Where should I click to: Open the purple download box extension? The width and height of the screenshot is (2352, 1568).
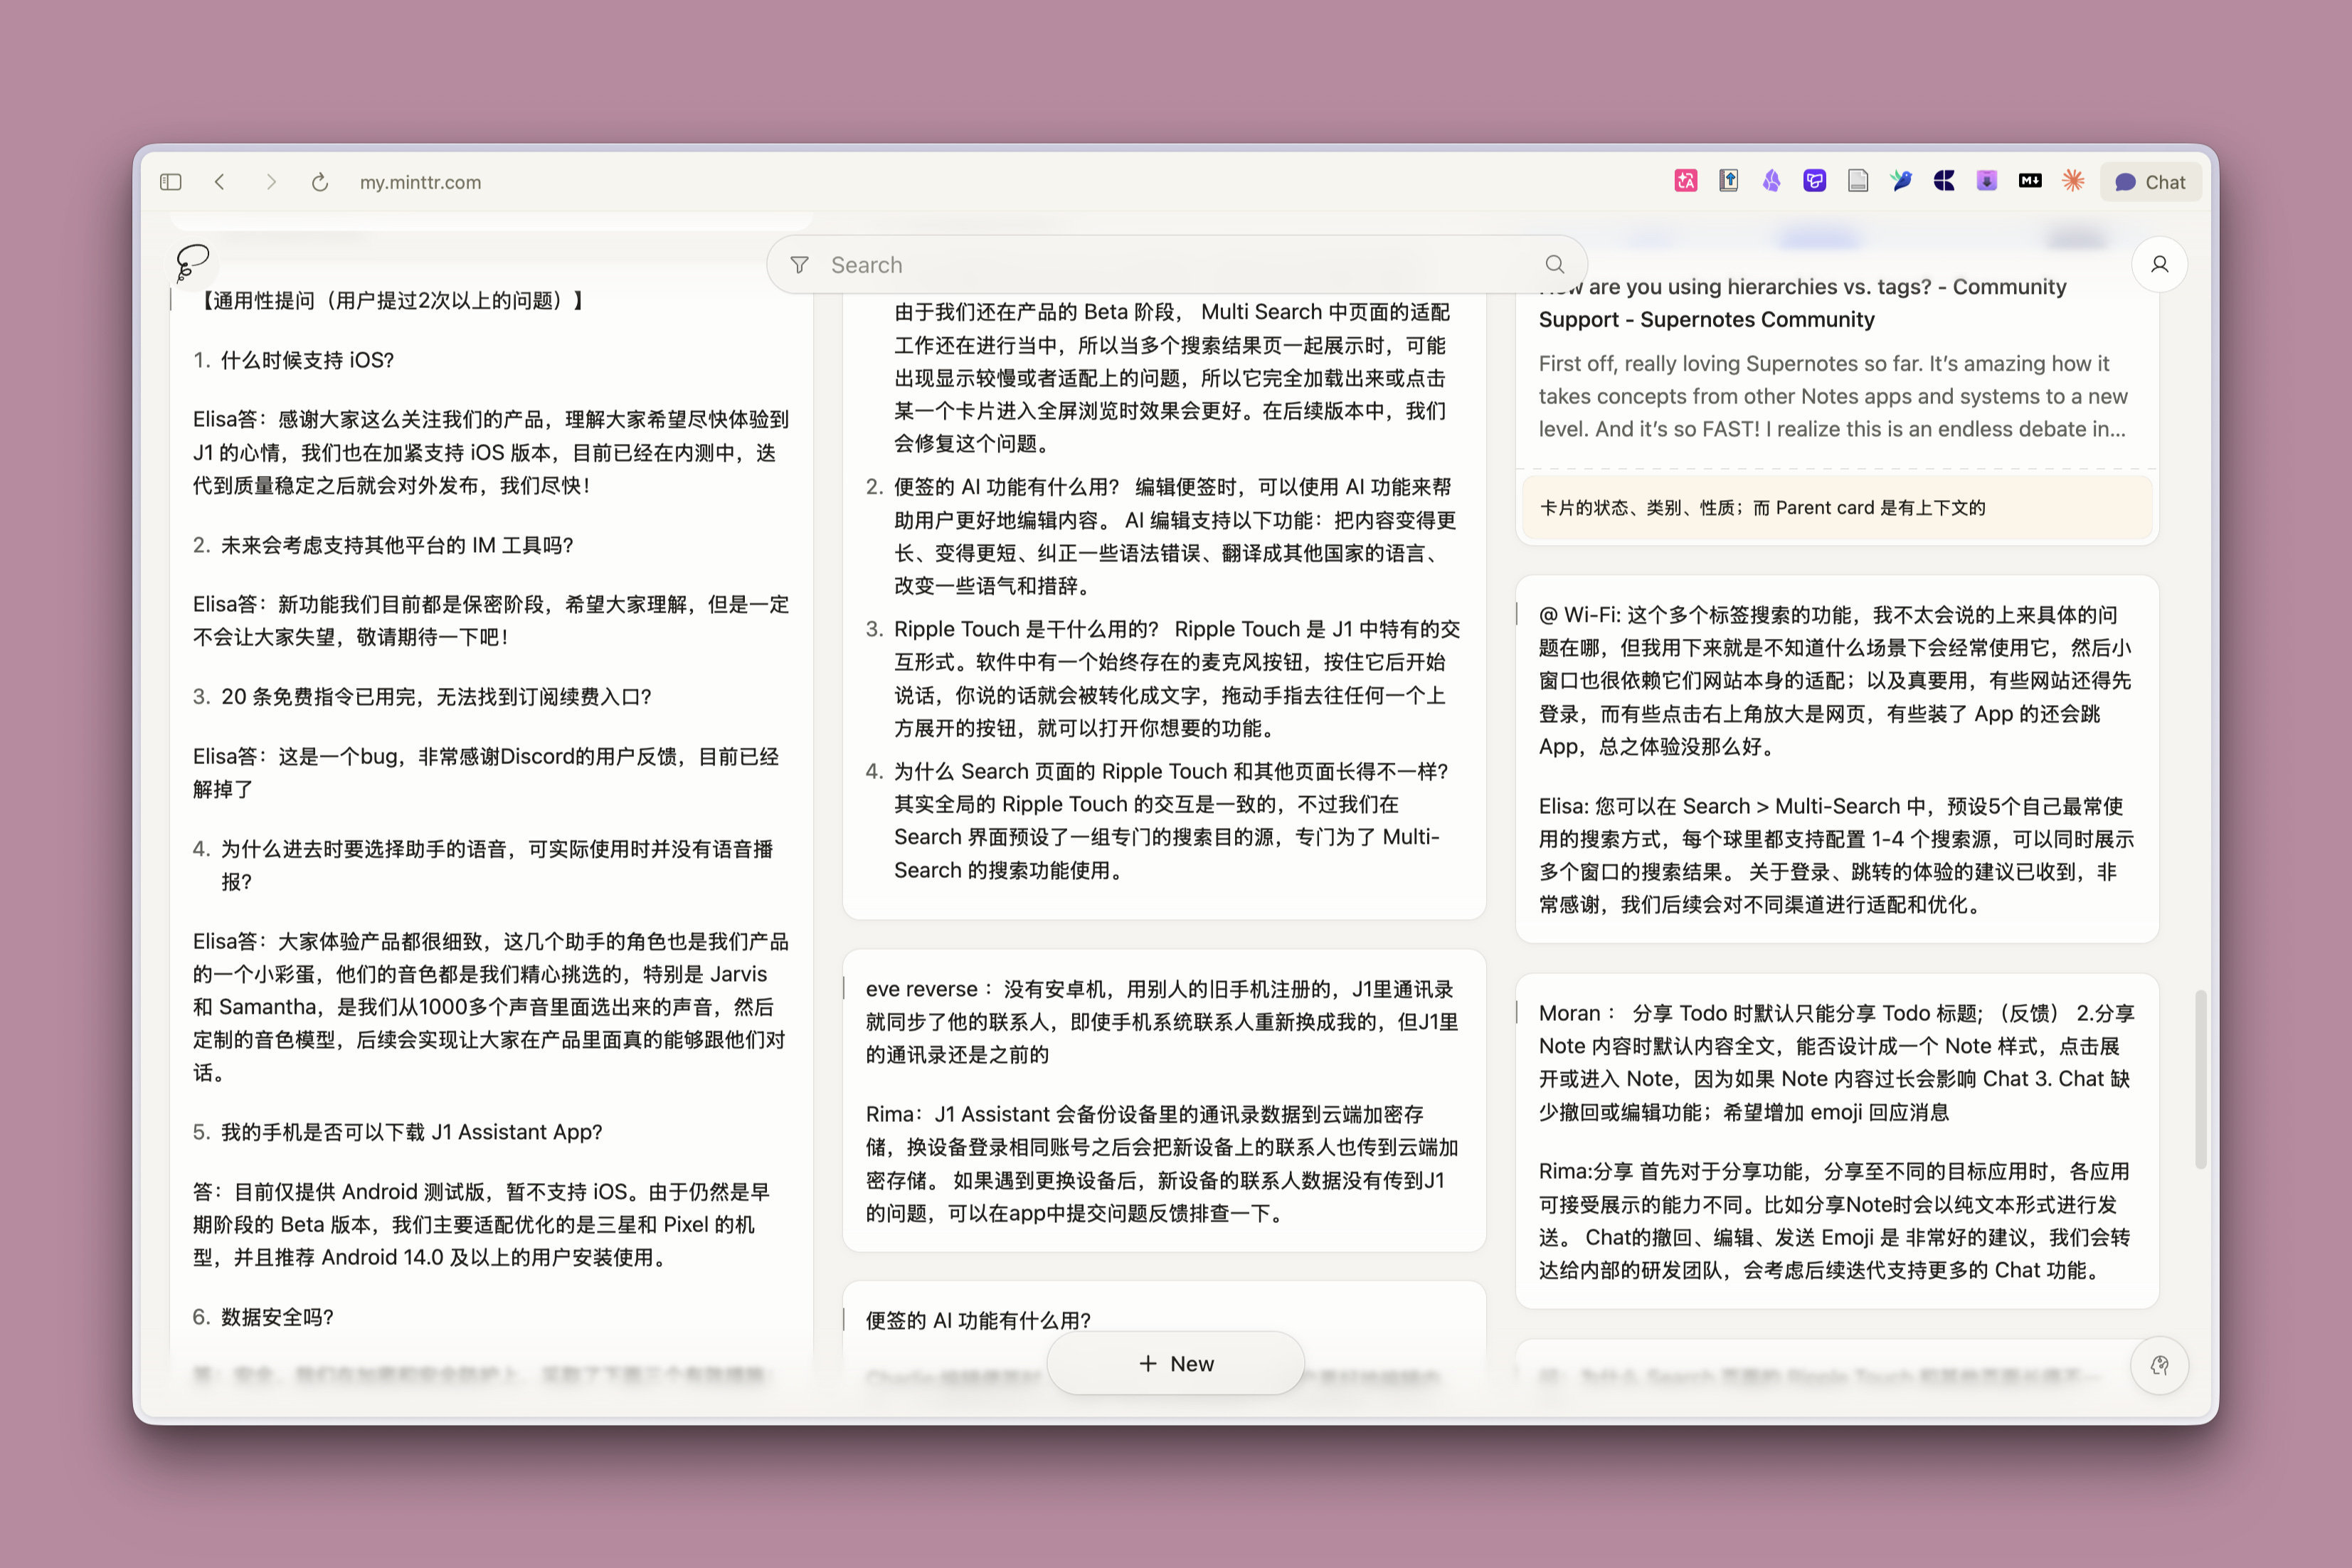(x=1987, y=181)
